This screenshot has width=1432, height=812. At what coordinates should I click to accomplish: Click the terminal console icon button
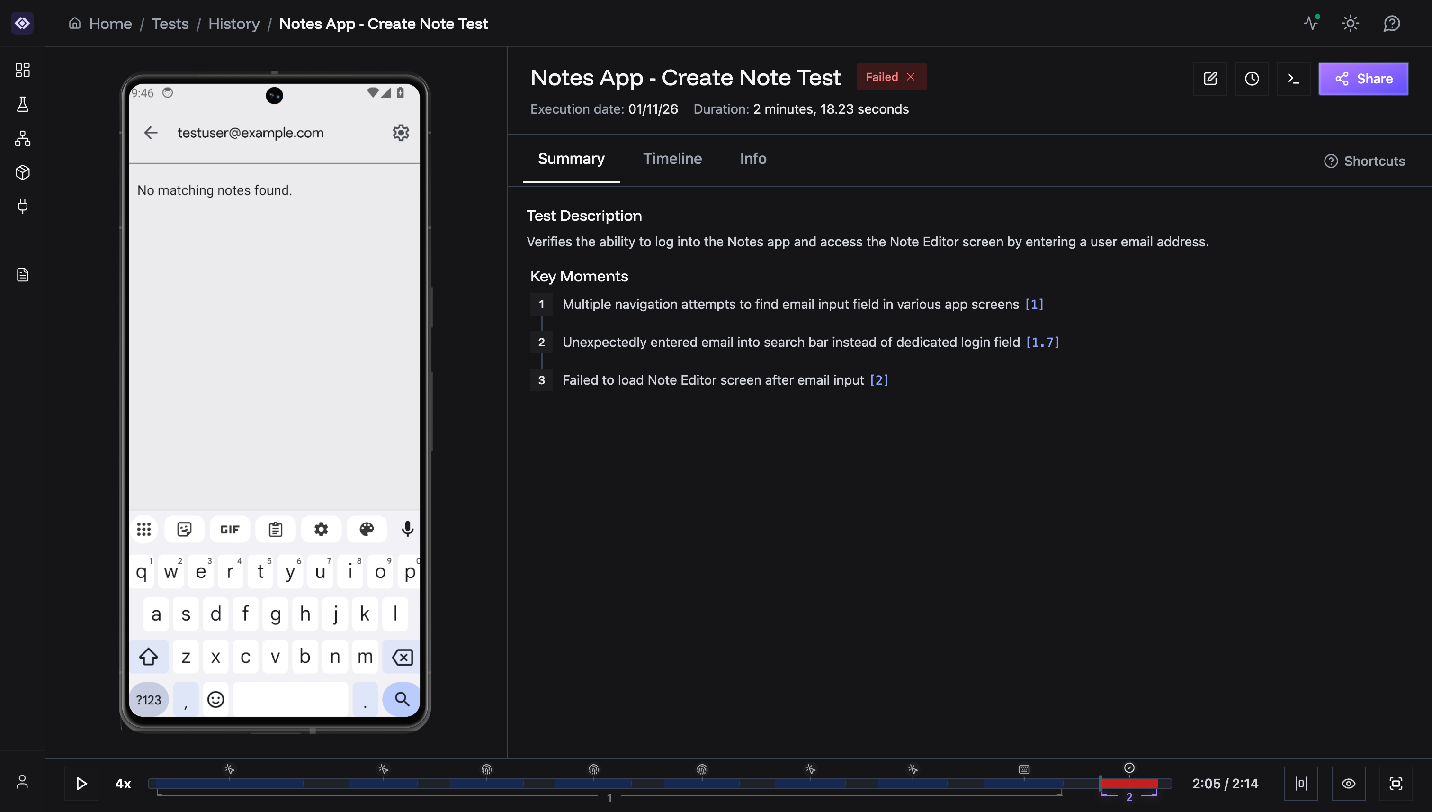click(x=1293, y=79)
